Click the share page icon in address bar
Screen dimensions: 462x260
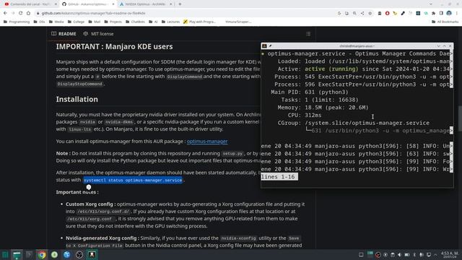point(362,13)
